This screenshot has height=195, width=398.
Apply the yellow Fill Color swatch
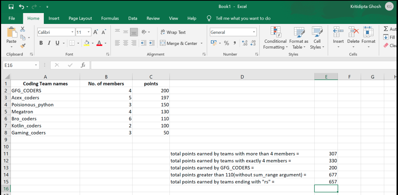87,43
